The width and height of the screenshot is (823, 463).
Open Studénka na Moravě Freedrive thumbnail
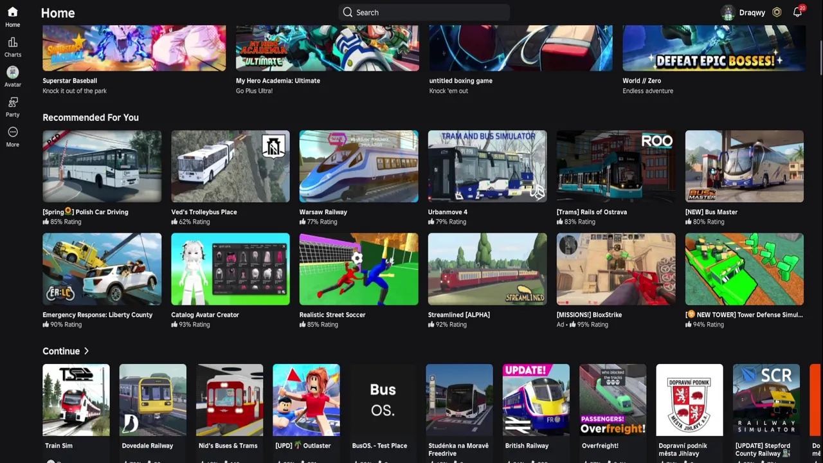tap(459, 400)
